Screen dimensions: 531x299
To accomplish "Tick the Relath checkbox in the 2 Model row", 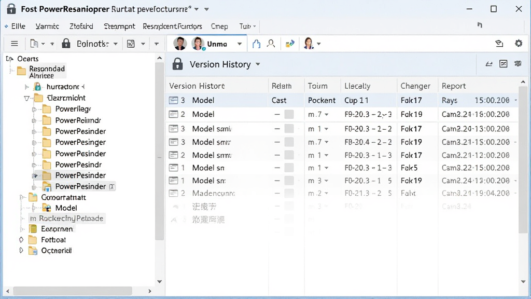I will coord(289,114).
